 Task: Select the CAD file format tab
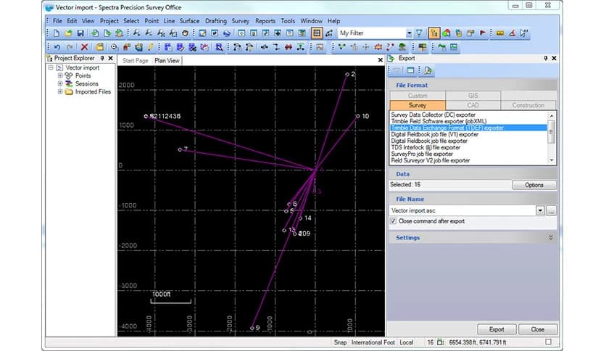click(x=473, y=105)
